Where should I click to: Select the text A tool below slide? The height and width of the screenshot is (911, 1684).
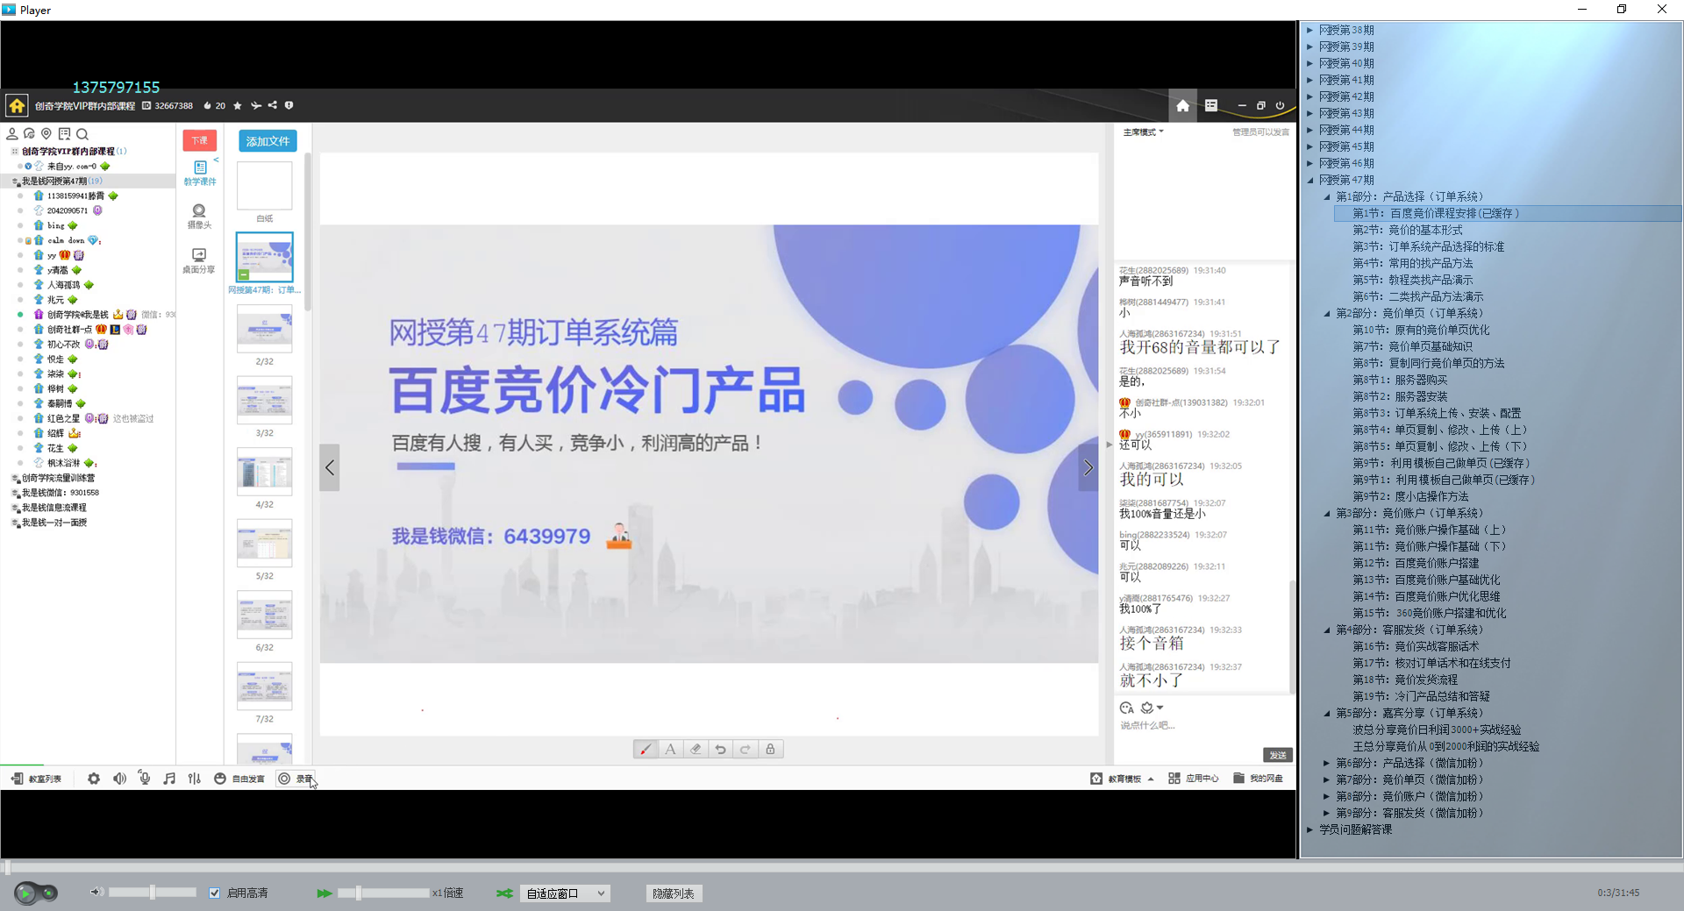670,749
